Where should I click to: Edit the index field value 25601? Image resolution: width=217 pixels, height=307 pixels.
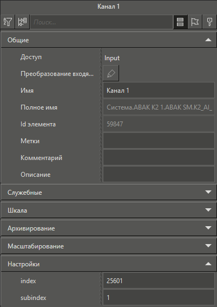(159, 281)
